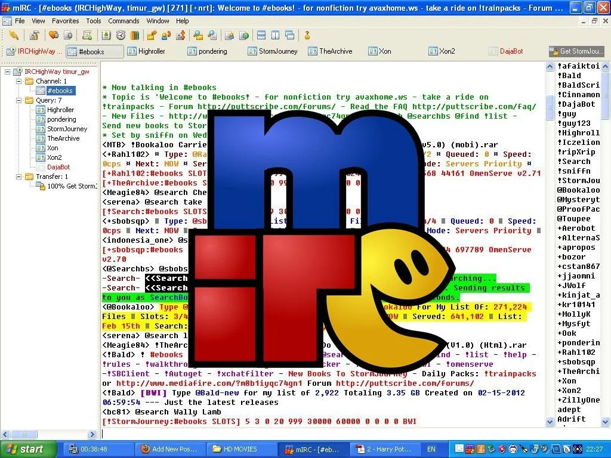Collapse the Transfer: 1 folder
The width and height of the screenshot is (611, 458).
pyautogui.click(x=18, y=177)
